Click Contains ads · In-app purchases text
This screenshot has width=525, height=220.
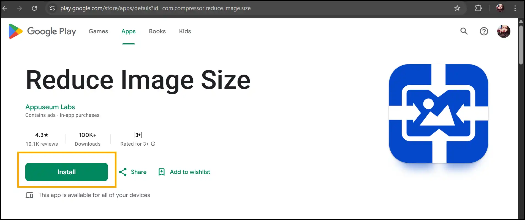click(62, 115)
